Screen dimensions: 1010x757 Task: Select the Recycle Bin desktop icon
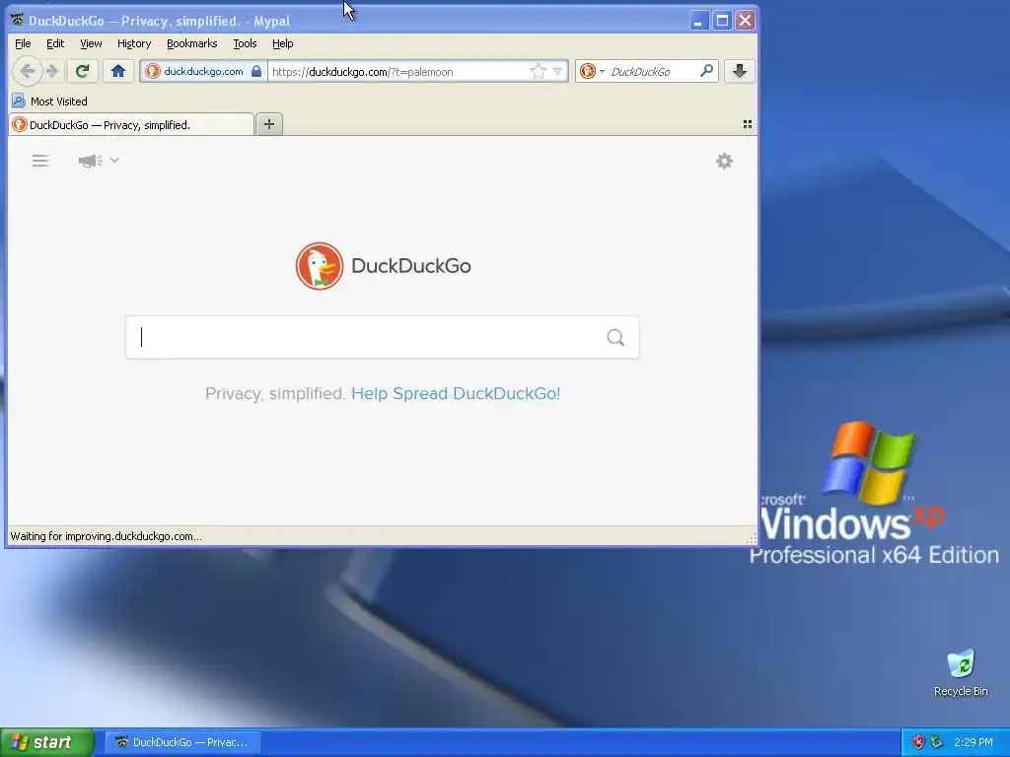pos(961,673)
